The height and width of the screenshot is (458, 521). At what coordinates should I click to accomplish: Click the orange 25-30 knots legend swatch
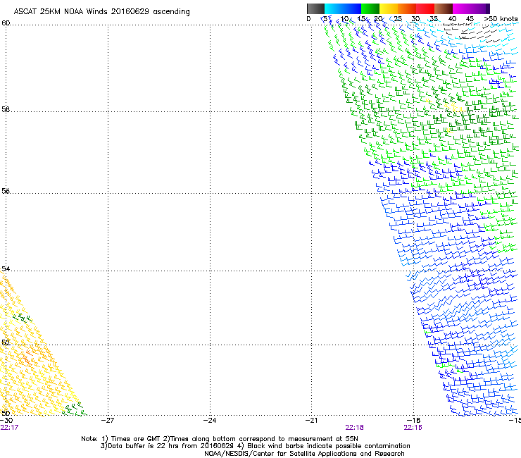coord(407,8)
